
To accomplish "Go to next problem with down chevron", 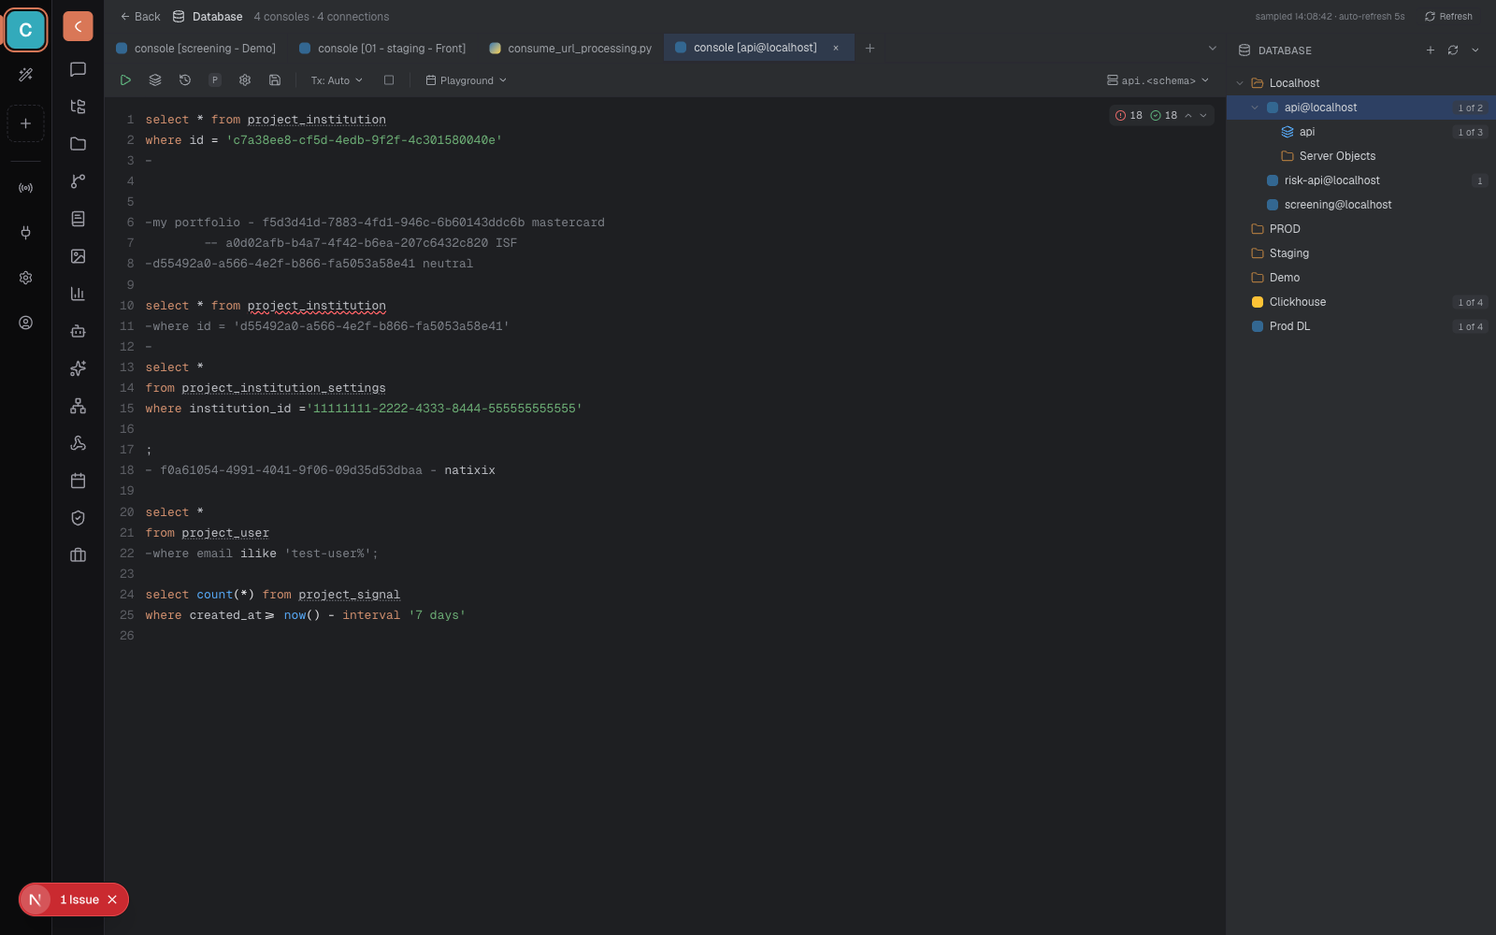I will point(1203,116).
